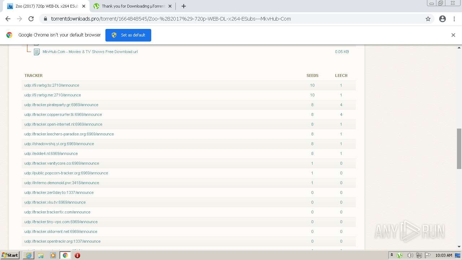Select tracker.opentrackr.org tracker row

coord(189,241)
